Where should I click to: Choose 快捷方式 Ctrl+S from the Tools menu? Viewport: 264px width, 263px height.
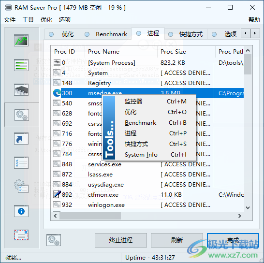(x=156, y=144)
